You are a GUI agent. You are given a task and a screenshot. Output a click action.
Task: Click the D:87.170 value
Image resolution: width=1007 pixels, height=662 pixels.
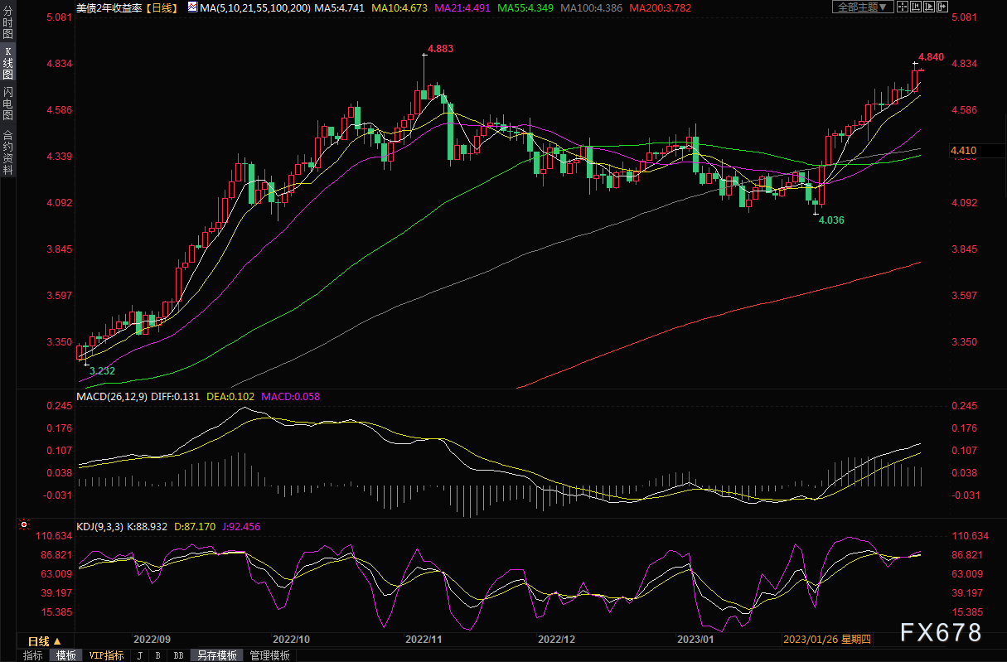tap(195, 526)
